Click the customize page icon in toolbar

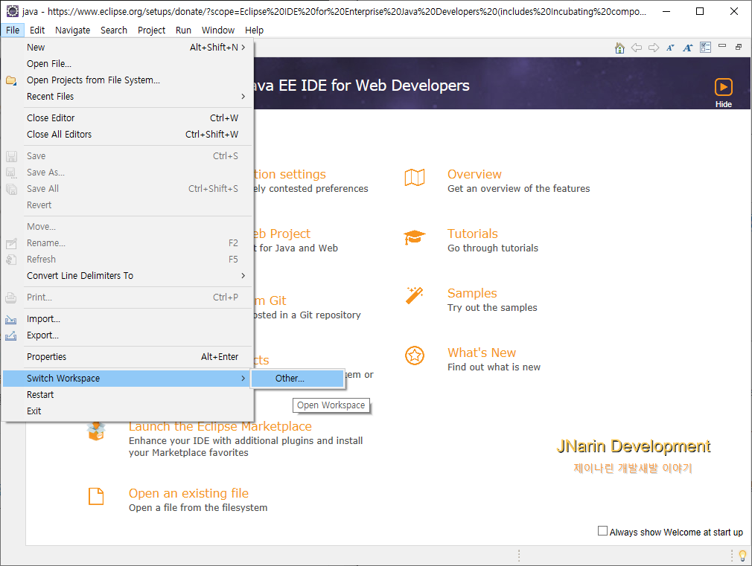pyautogui.click(x=706, y=47)
